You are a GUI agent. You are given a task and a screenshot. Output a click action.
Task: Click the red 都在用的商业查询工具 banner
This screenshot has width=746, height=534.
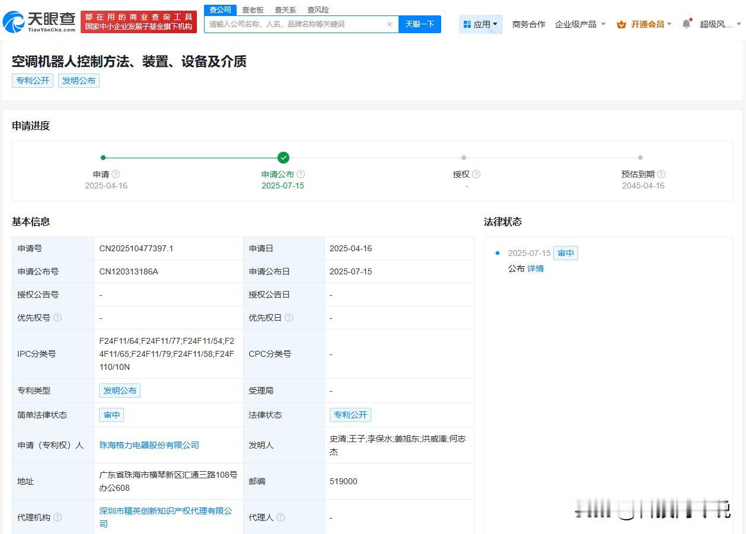click(139, 22)
